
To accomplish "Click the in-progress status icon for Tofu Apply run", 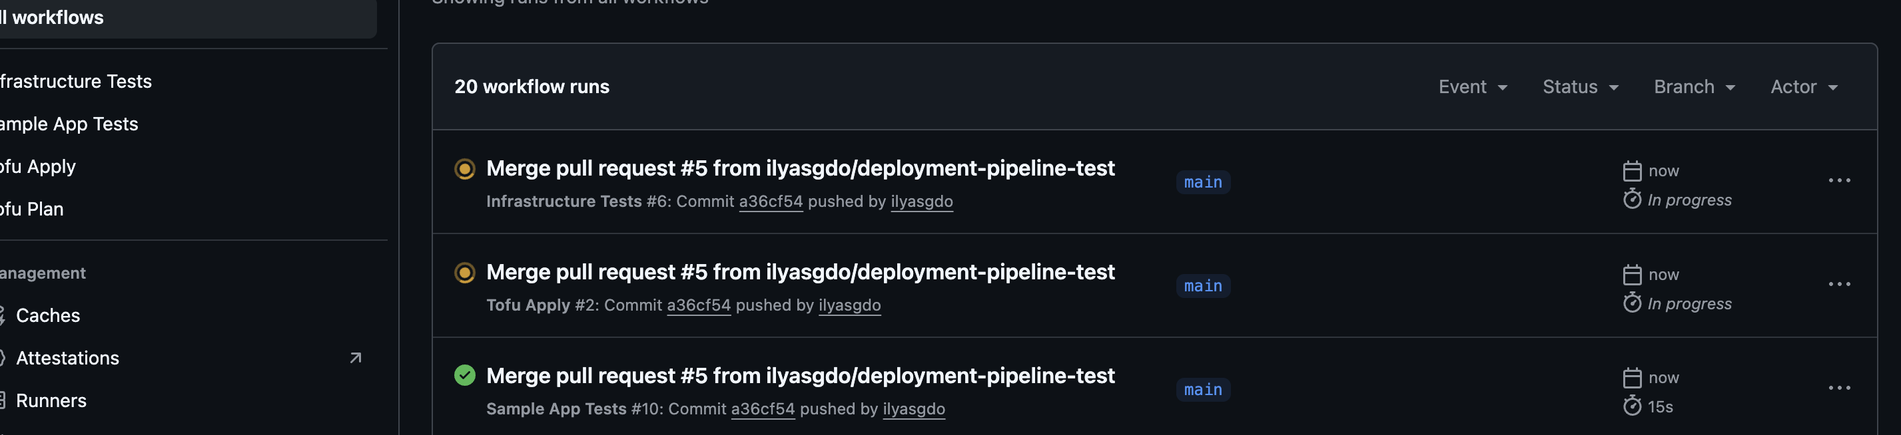I will coord(464,273).
